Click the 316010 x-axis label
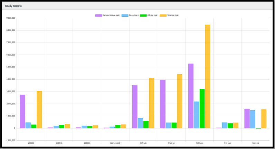 tap(59, 142)
